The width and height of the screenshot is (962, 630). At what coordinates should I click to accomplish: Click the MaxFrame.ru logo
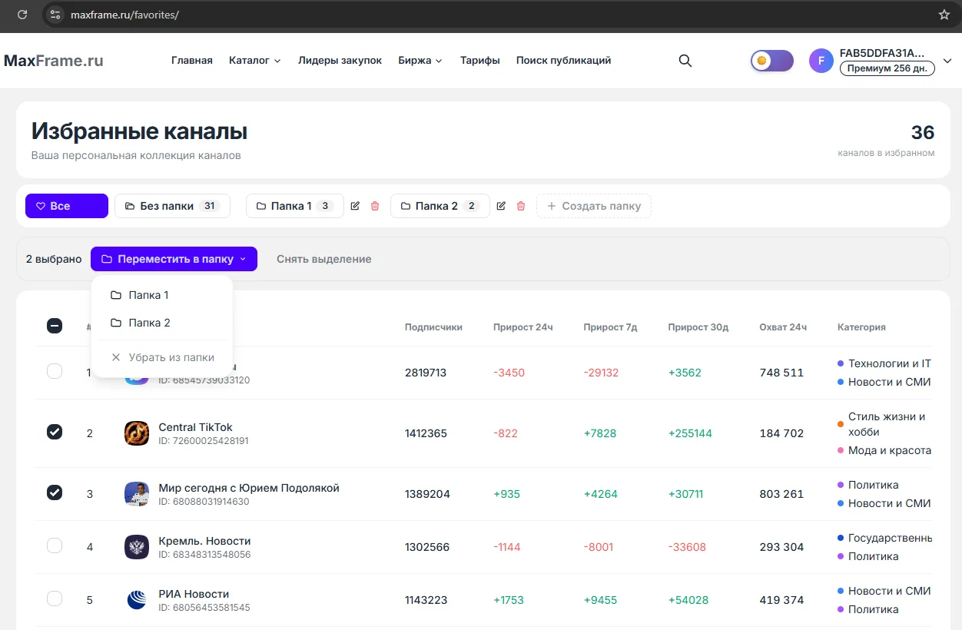click(54, 61)
